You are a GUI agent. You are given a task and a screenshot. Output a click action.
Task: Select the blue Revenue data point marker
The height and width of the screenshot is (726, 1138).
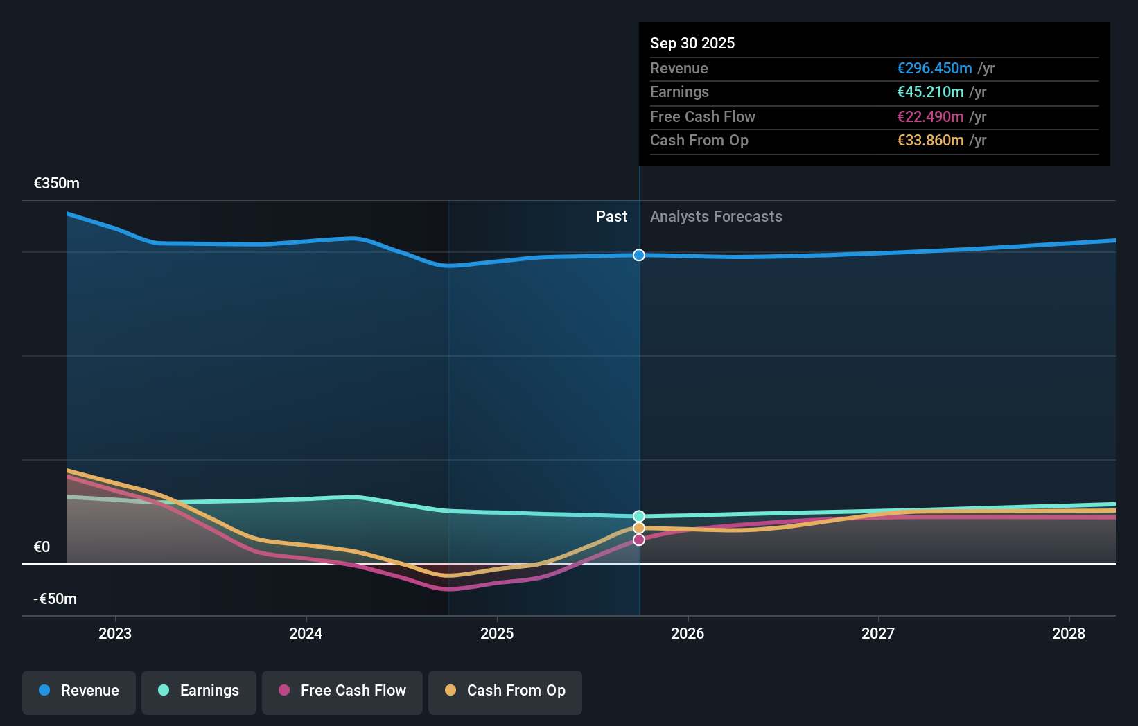[x=638, y=255]
